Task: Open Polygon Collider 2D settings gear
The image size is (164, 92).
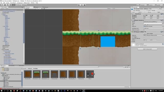Action: coord(163,32)
